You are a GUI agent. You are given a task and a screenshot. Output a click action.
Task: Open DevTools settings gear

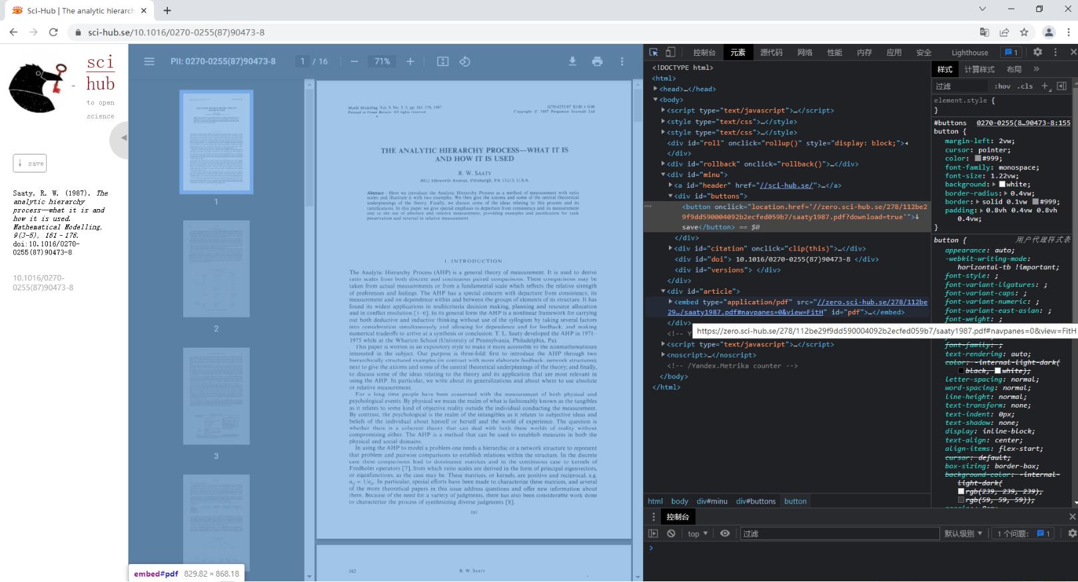[x=1037, y=52]
